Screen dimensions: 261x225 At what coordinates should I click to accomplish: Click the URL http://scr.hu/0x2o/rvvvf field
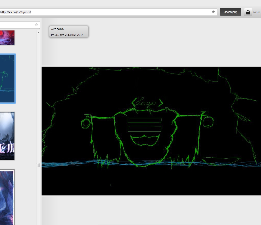click(108, 12)
